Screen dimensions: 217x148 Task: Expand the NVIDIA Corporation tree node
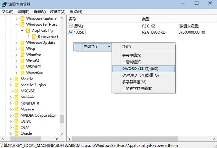[11, 115]
